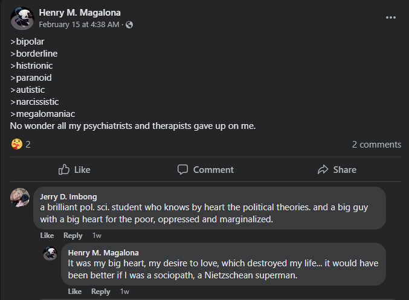Reply to Henry's nested comment

[x=101, y=292]
